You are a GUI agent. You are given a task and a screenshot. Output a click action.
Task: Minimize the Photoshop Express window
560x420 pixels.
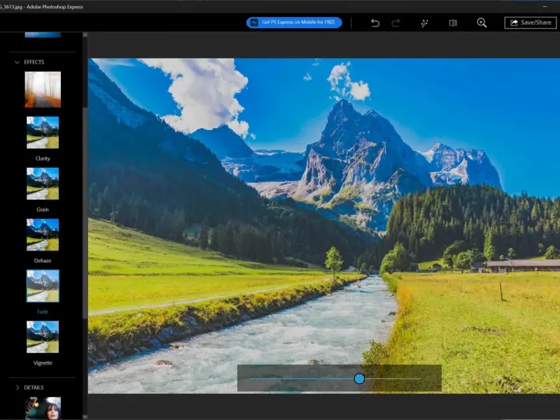[545, 6]
